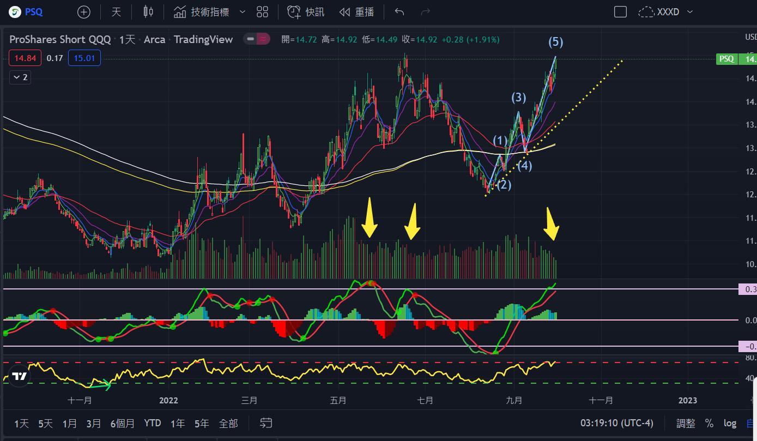The width and height of the screenshot is (757, 441).
Task: Click the red 14.84 sell price button
Action: pyautogui.click(x=25, y=58)
